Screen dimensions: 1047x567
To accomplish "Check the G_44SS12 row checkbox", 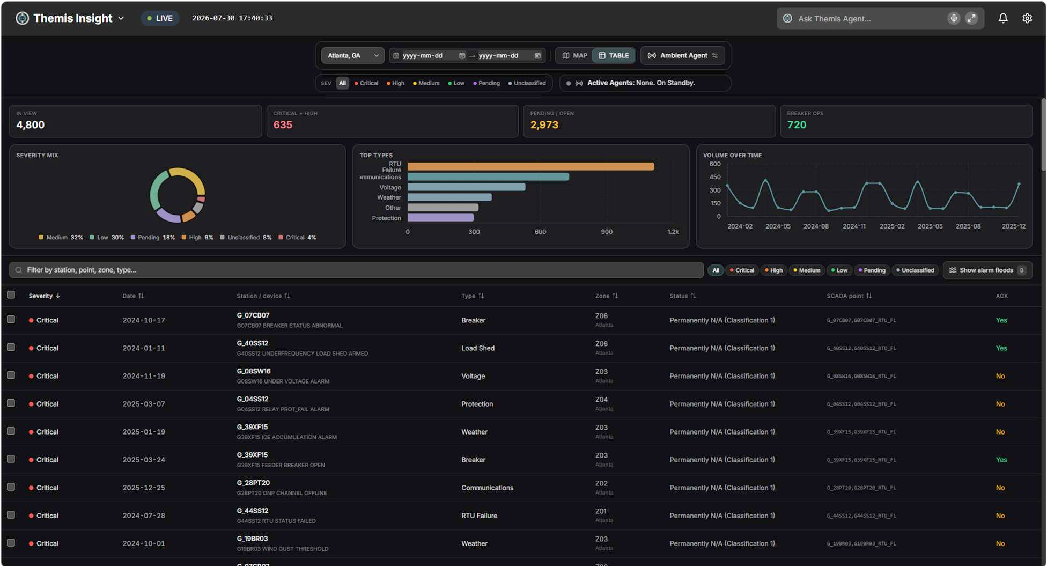I will (x=11, y=514).
